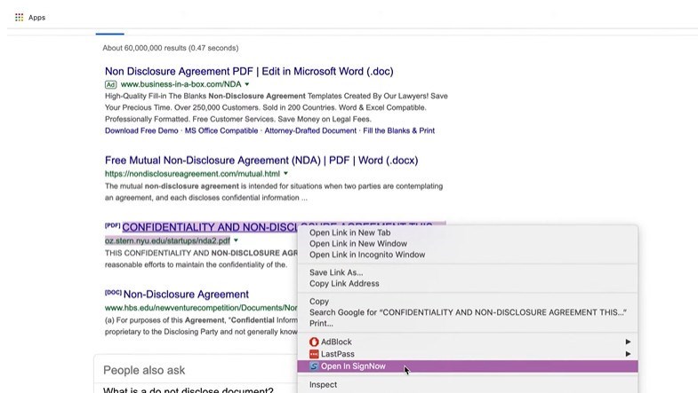Click the www.hbs.edu newventurecompetition URL
Viewport: 698px width, 393px height.
pos(201,308)
